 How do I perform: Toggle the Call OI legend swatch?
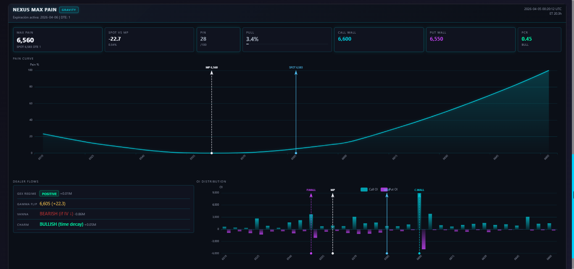coord(364,190)
